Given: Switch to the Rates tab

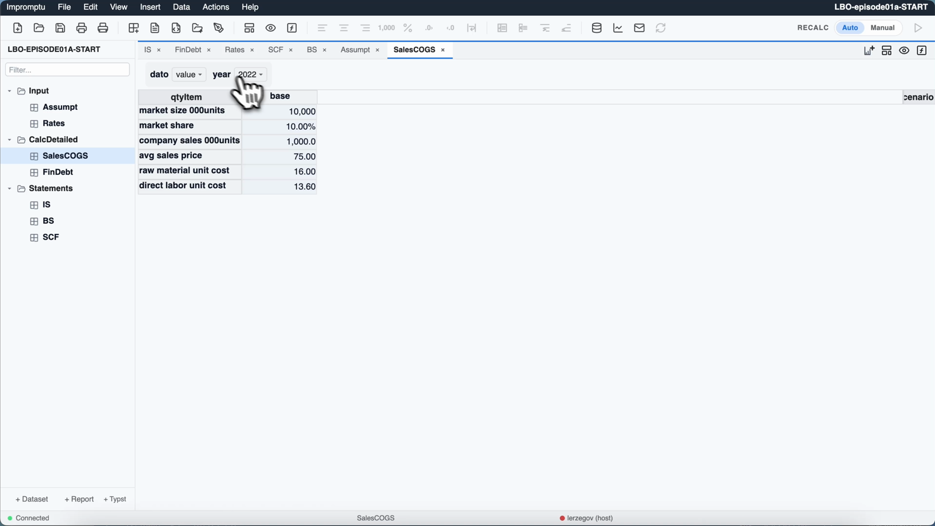Looking at the screenshot, I should pos(234,50).
